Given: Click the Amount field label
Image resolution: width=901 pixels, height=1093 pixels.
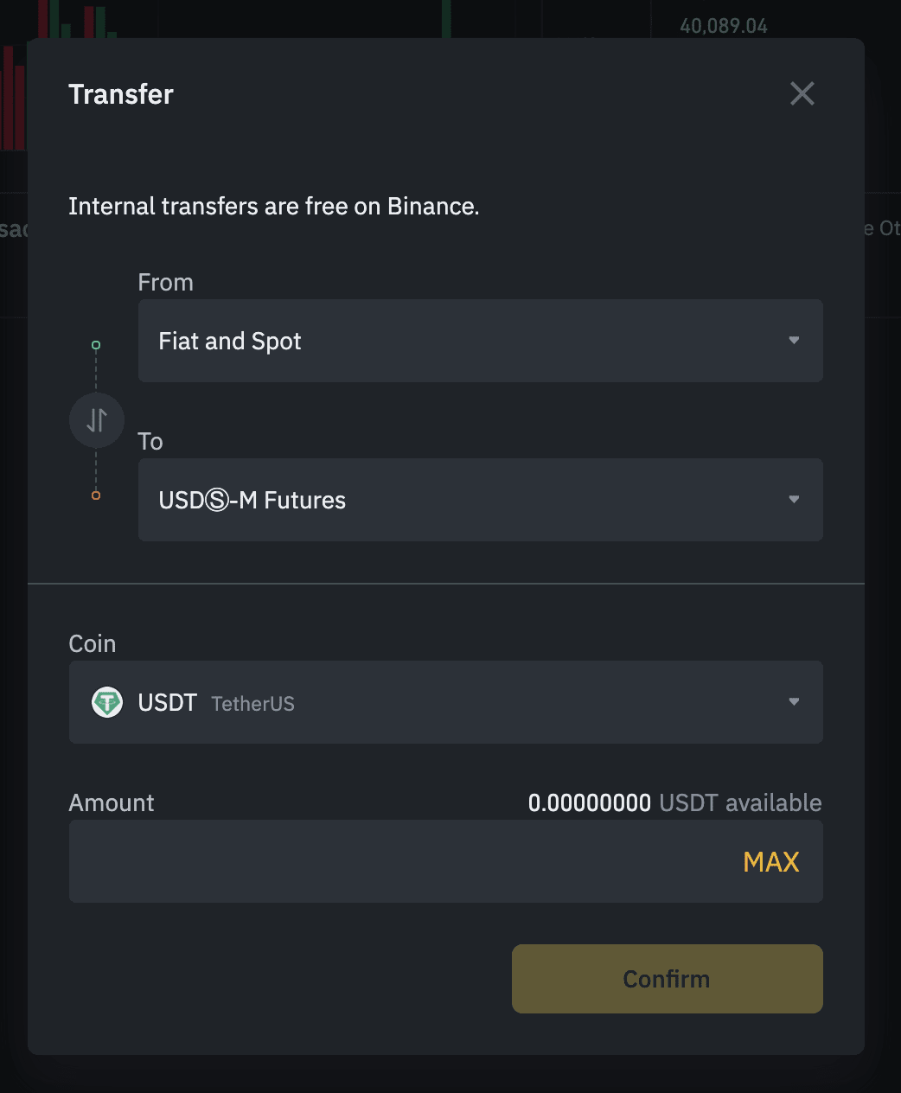Looking at the screenshot, I should point(112,803).
